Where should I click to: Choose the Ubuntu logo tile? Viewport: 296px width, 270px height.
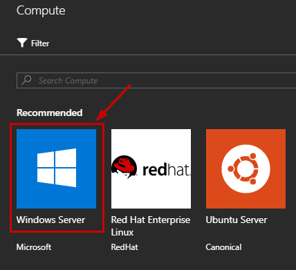click(246, 168)
